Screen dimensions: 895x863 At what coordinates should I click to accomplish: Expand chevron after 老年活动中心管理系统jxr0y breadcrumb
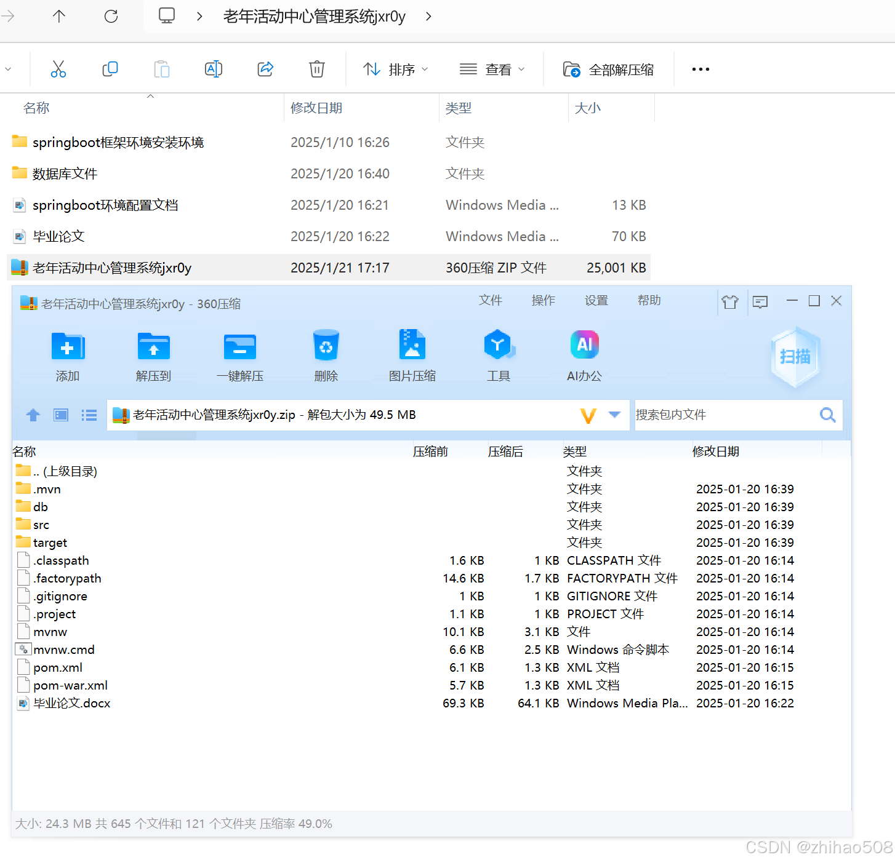point(428,17)
